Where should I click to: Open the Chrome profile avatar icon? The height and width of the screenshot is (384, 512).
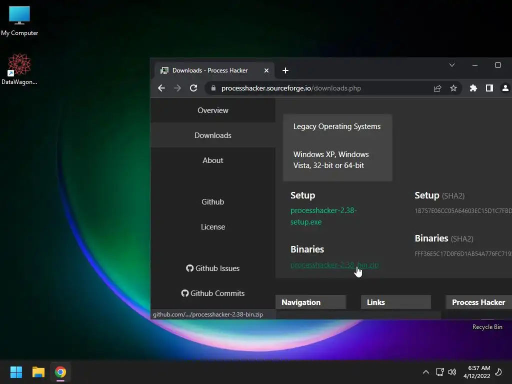point(505,88)
